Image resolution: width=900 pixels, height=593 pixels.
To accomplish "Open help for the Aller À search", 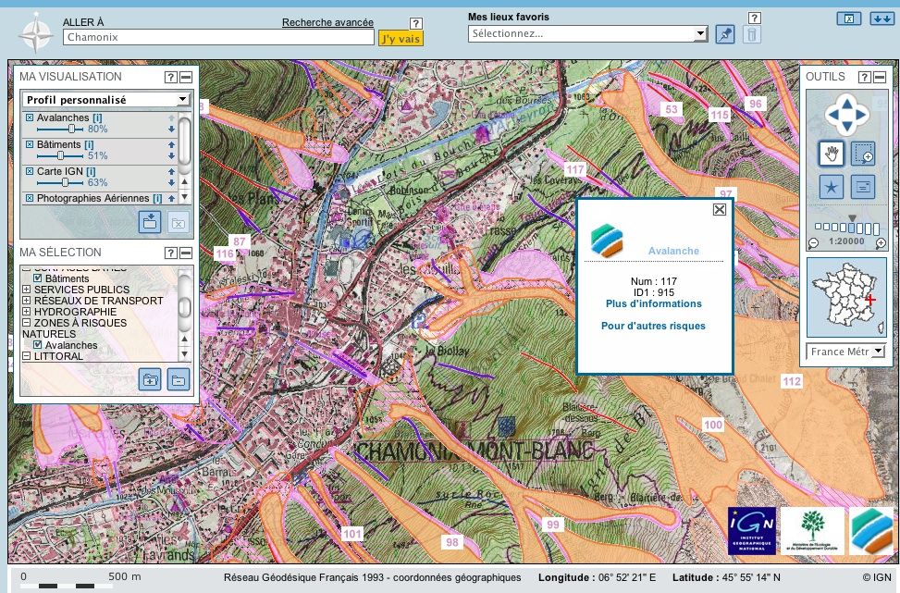I will coord(416,23).
